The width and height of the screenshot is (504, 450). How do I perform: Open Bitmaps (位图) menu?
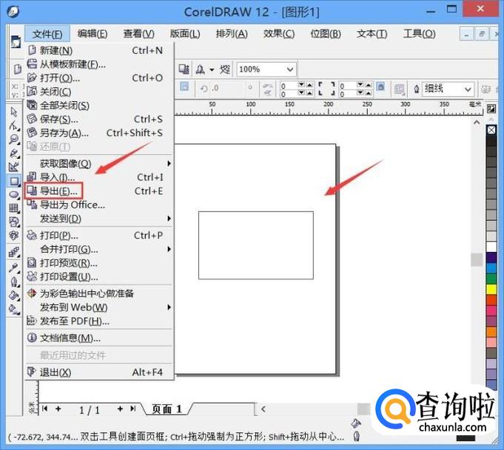point(326,33)
